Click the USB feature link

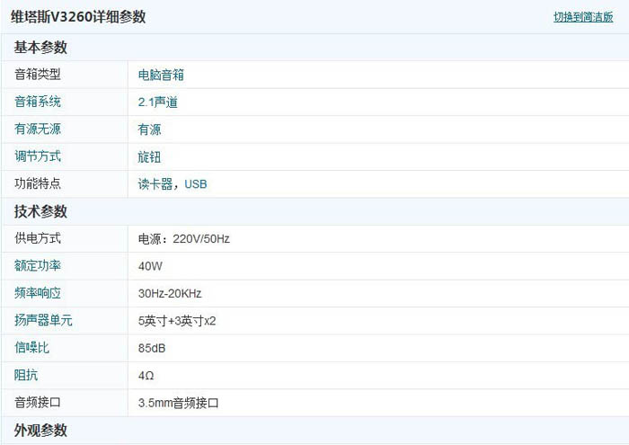(196, 184)
